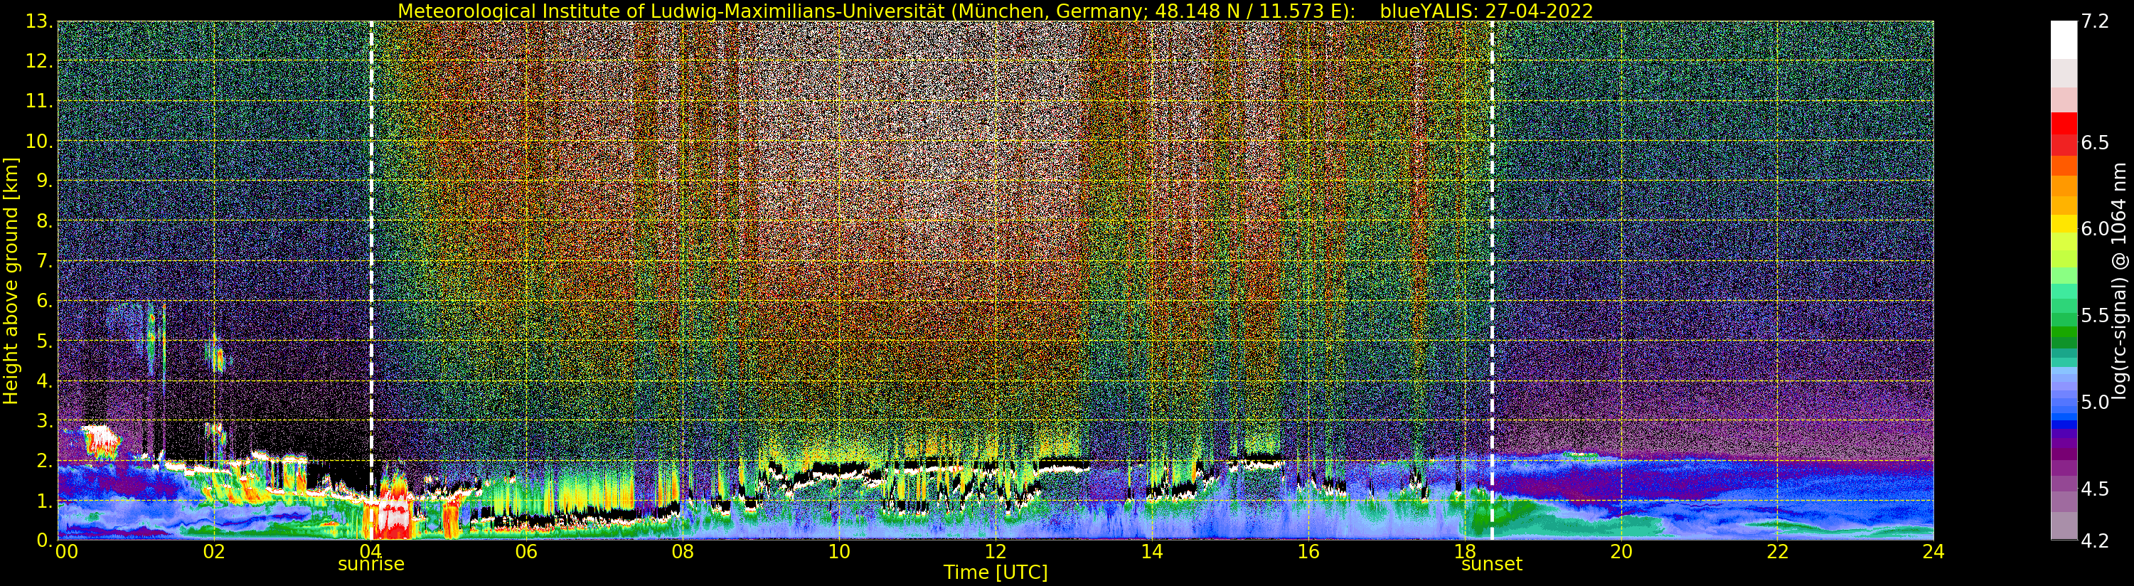This screenshot has height=586, width=2134.
Task: Click the '5.0' value on the colorbar
Action: tap(2095, 402)
